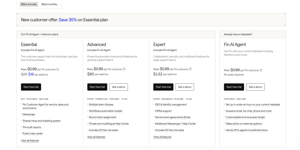Click Already have a helpdesk? label
300x150 pixels.
click(x=238, y=34)
